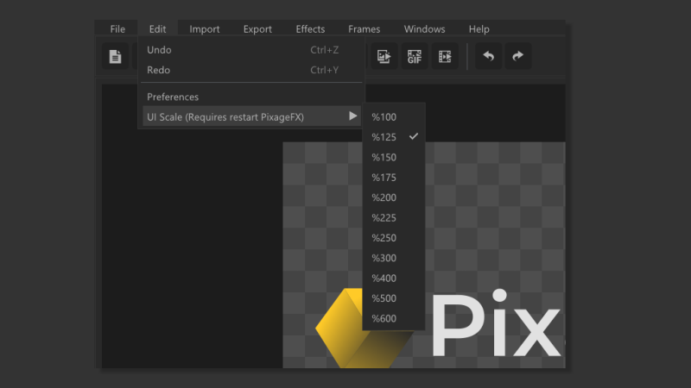Open Preferences from the Edit menu

[x=173, y=97]
